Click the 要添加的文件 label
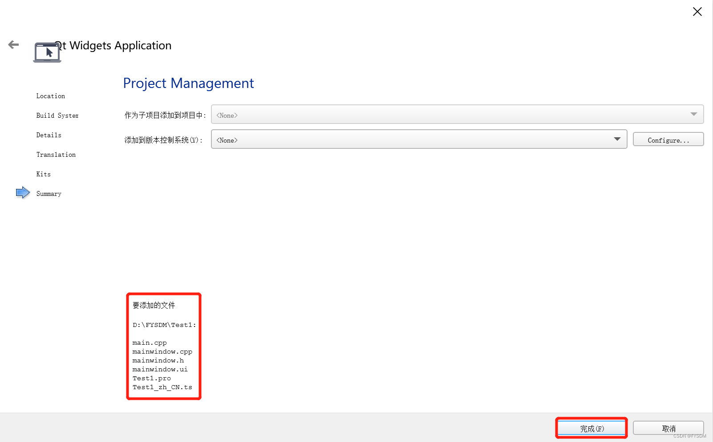The height and width of the screenshot is (442, 713). [154, 305]
